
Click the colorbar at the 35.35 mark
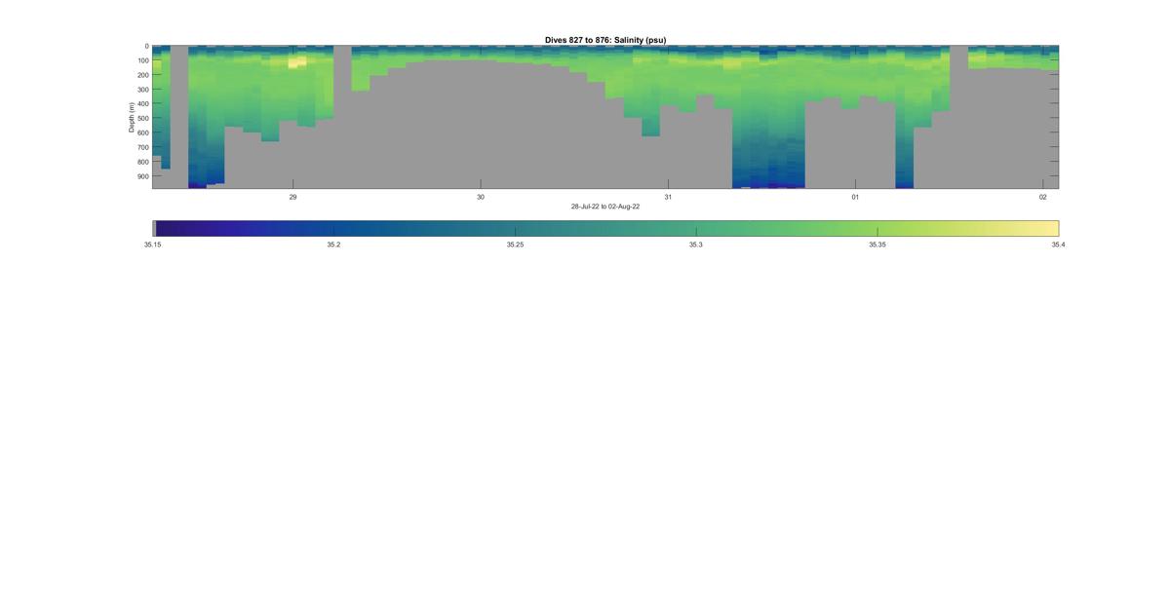click(x=877, y=229)
